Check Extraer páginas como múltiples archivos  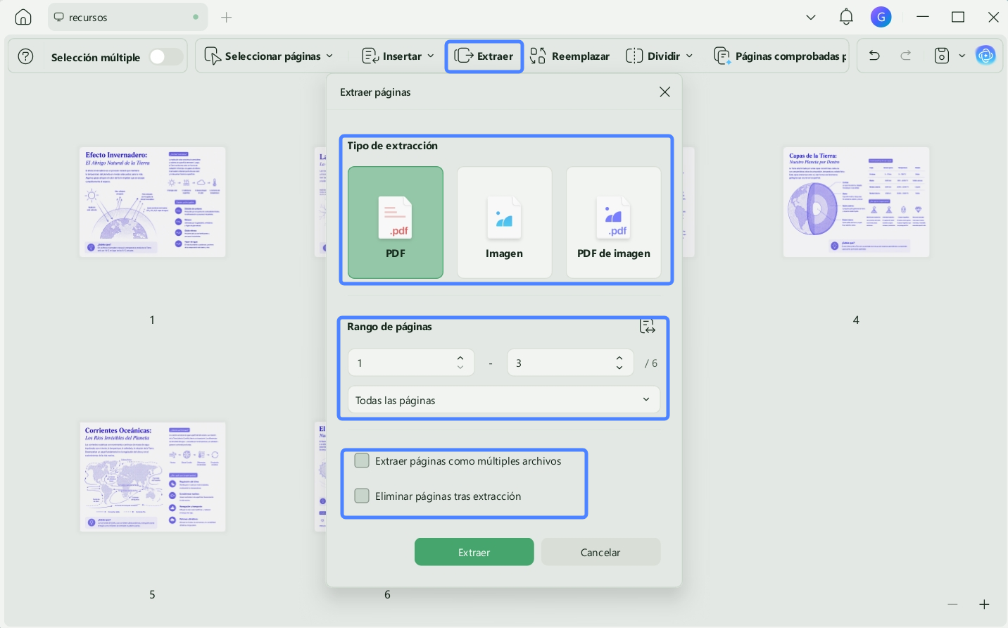pyautogui.click(x=362, y=460)
